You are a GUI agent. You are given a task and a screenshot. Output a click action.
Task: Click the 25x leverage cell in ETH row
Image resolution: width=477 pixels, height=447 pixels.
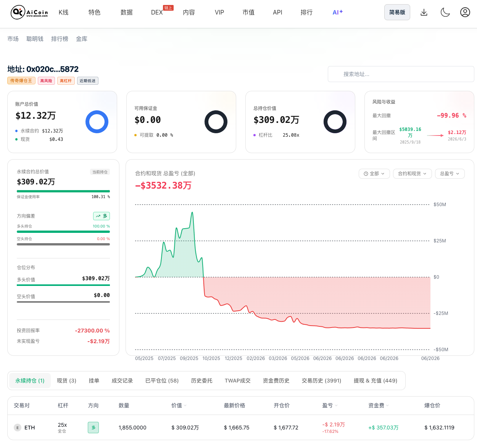62,428
